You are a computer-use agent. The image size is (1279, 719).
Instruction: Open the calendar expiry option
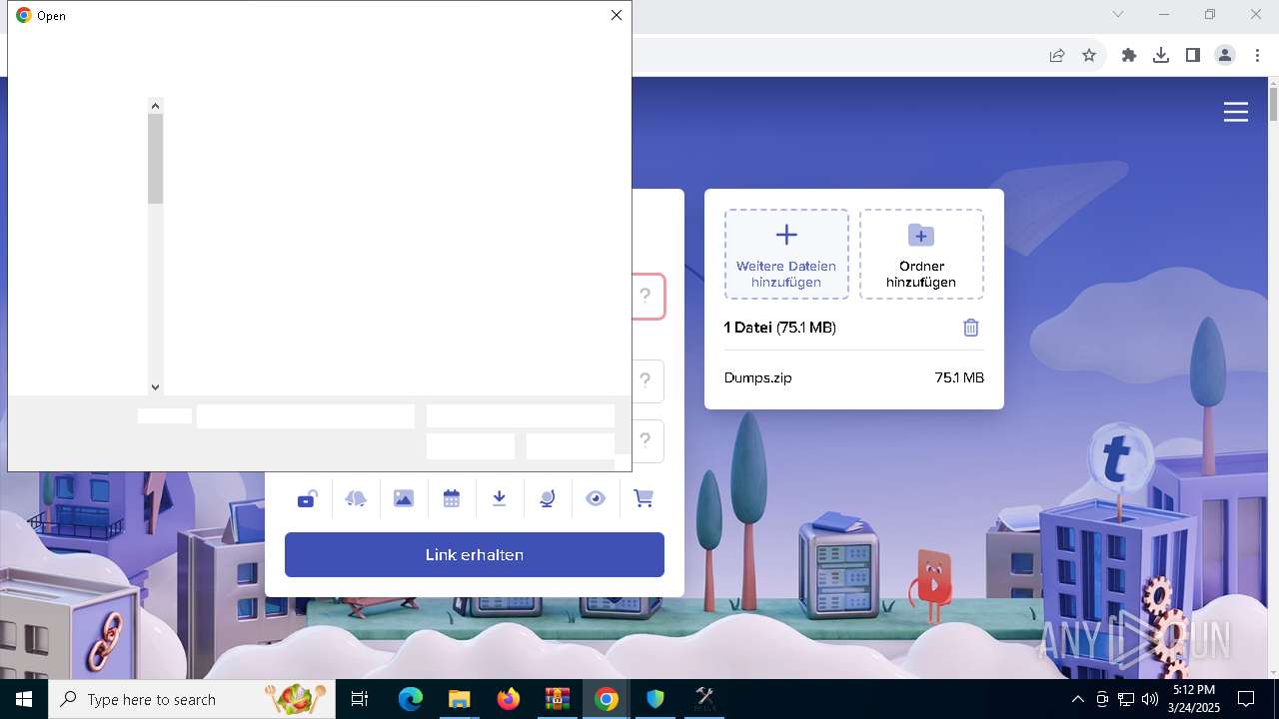452,498
